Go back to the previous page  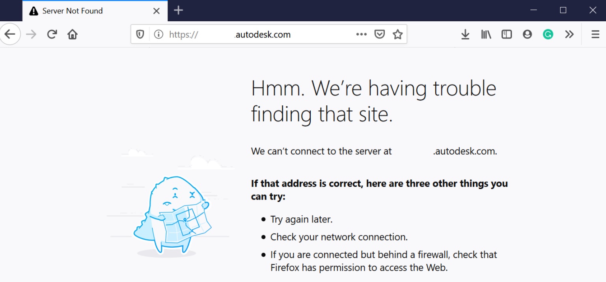(10, 34)
